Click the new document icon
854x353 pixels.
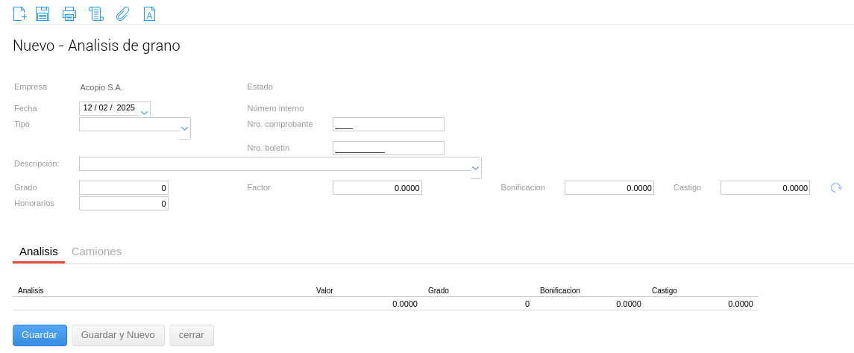(20, 13)
